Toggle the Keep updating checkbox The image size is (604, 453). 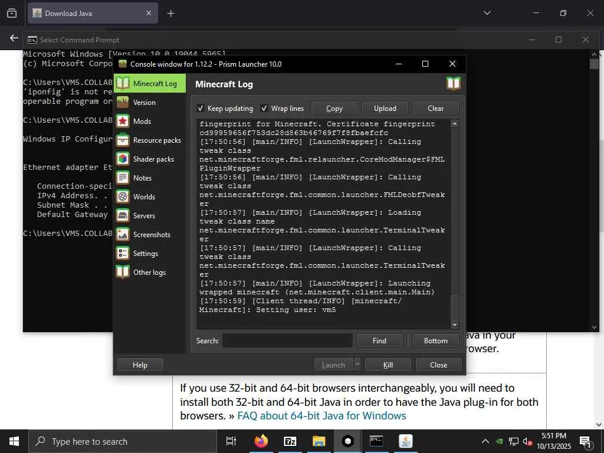pyautogui.click(x=201, y=109)
